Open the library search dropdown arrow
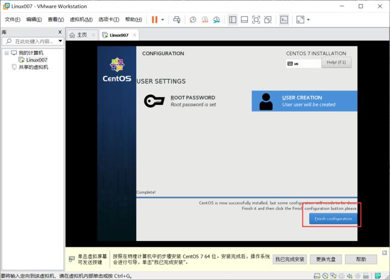390x280 pixels. [60, 41]
